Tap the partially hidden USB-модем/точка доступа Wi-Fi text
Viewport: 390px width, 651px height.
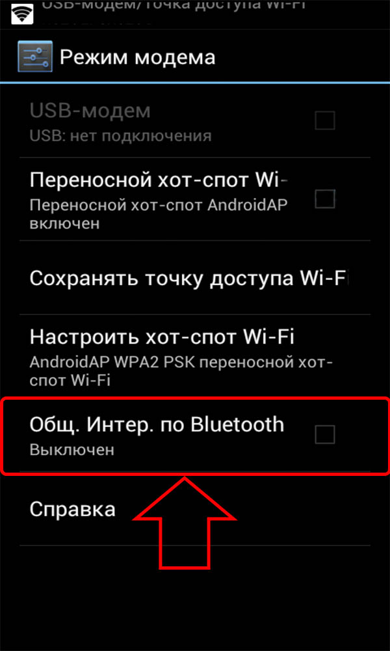point(174,5)
